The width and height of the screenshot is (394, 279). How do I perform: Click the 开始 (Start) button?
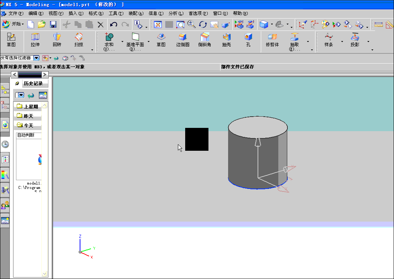[13, 24]
